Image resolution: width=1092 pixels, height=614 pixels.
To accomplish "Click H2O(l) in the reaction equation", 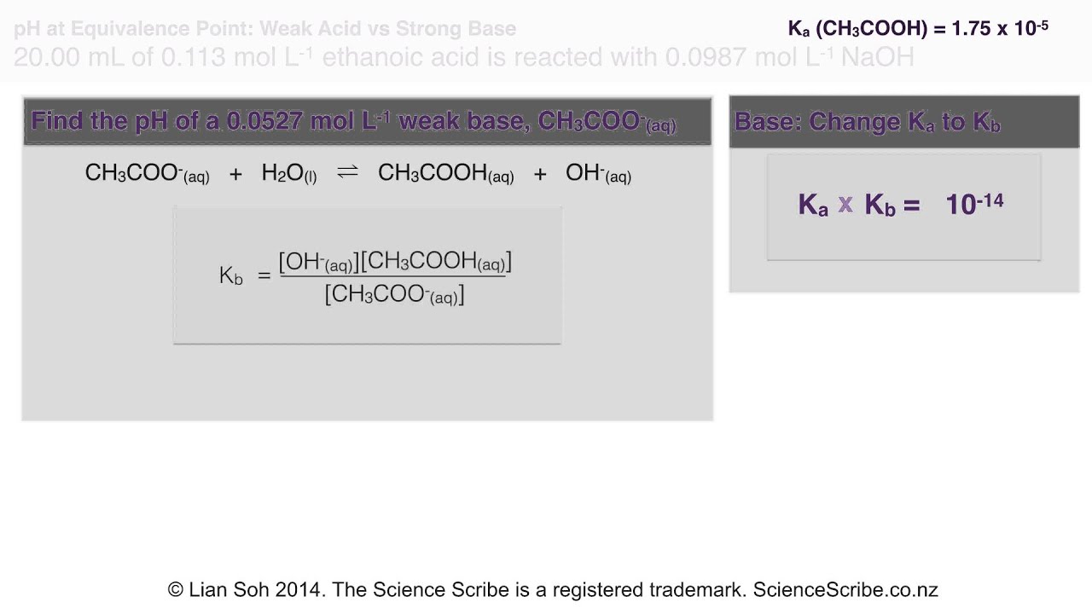I will pos(289,174).
